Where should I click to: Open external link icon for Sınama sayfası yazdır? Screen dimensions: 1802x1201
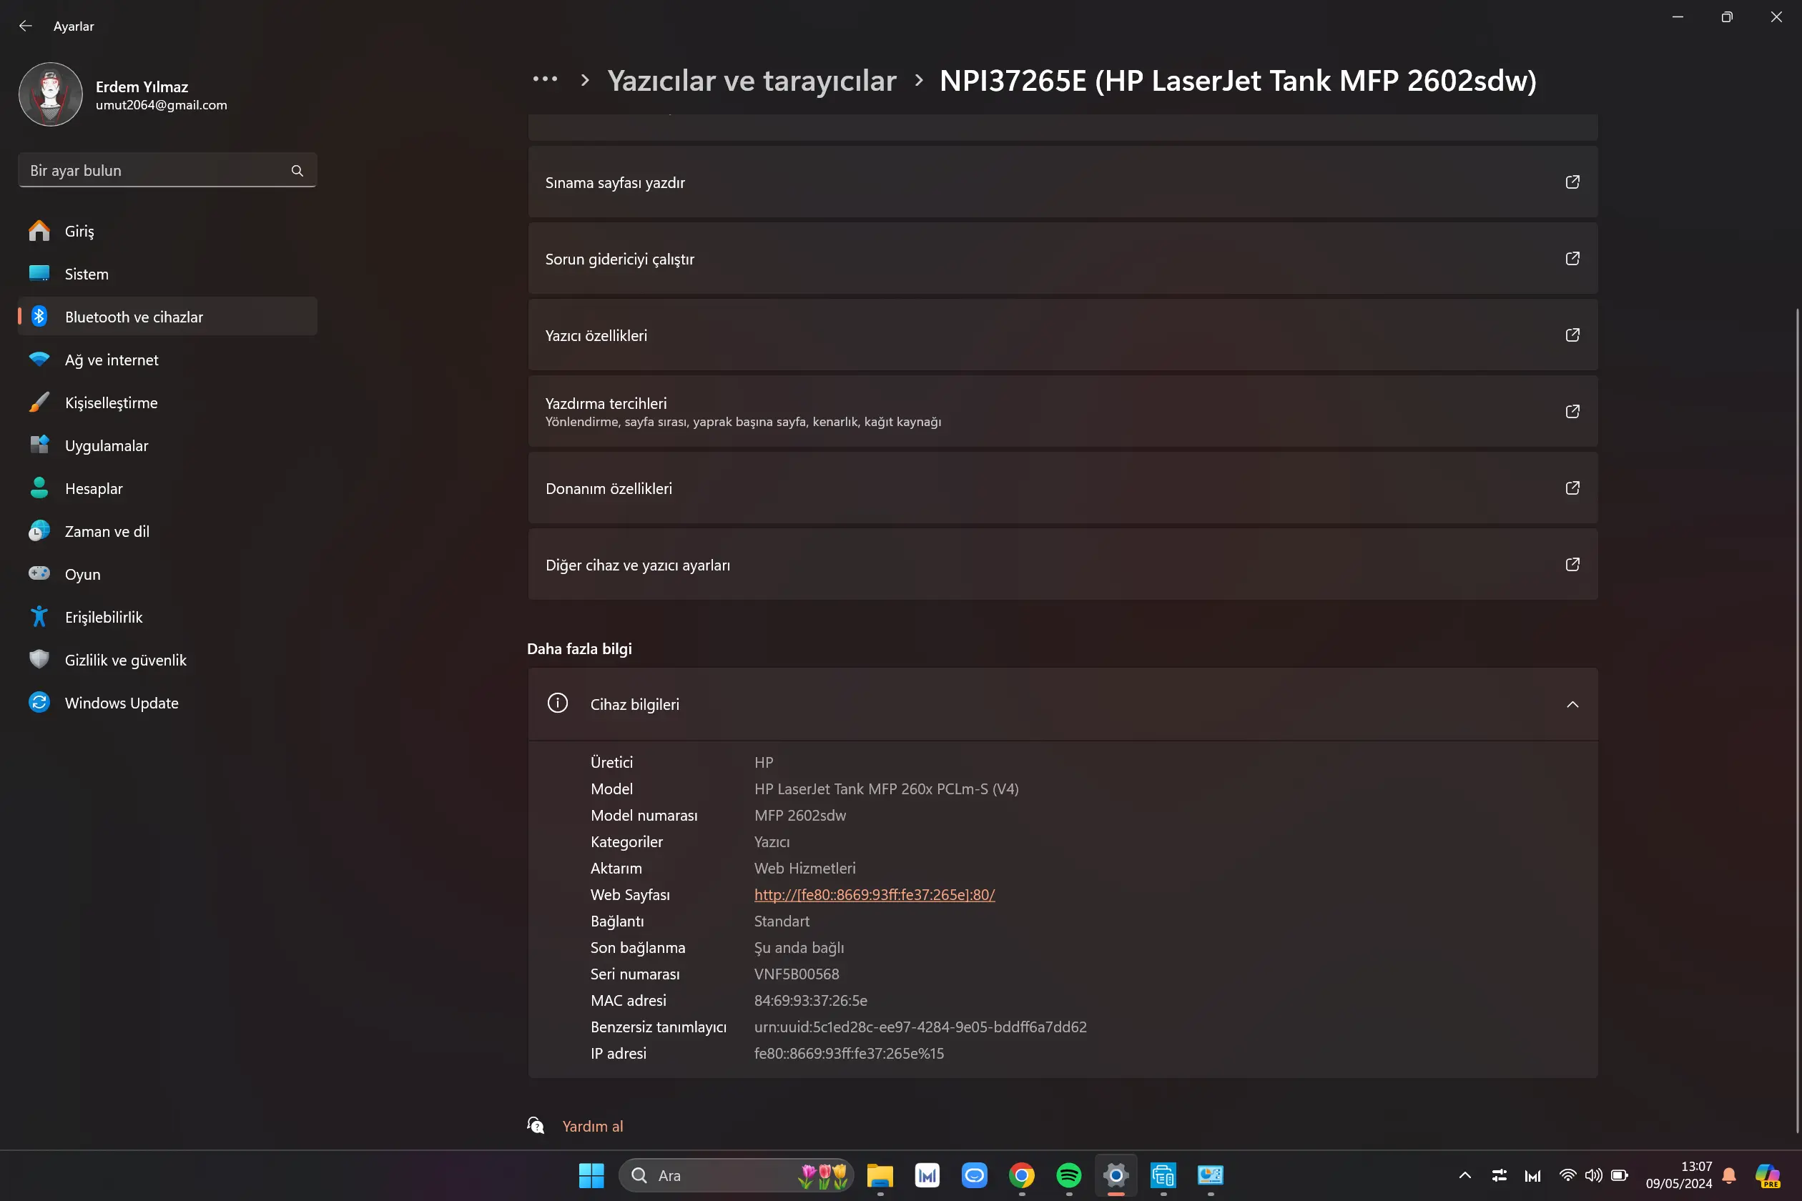click(x=1572, y=182)
